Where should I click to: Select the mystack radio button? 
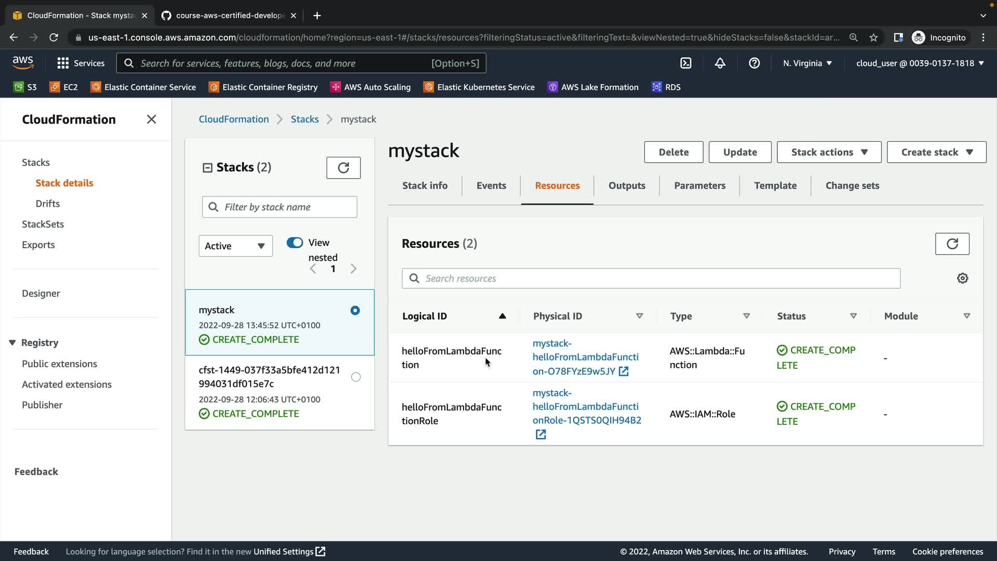(355, 311)
